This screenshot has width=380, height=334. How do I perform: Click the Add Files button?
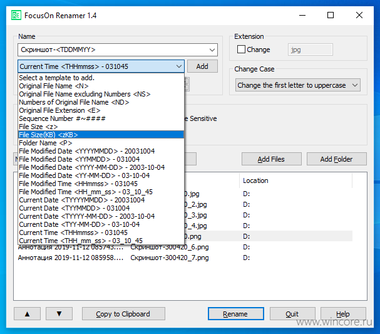tap(272, 159)
